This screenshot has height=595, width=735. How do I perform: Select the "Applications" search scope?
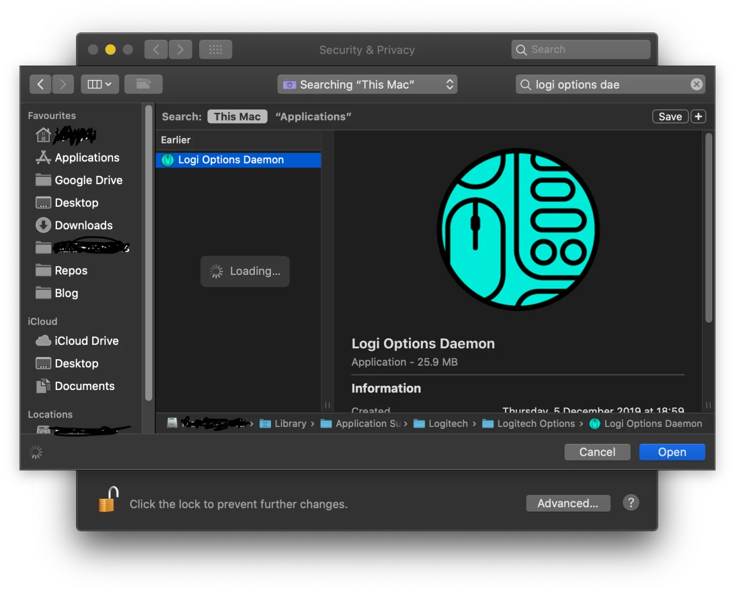(313, 117)
